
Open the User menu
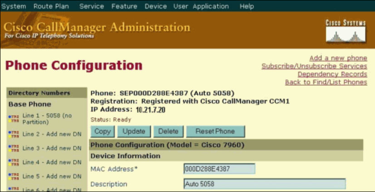[x=181, y=6]
